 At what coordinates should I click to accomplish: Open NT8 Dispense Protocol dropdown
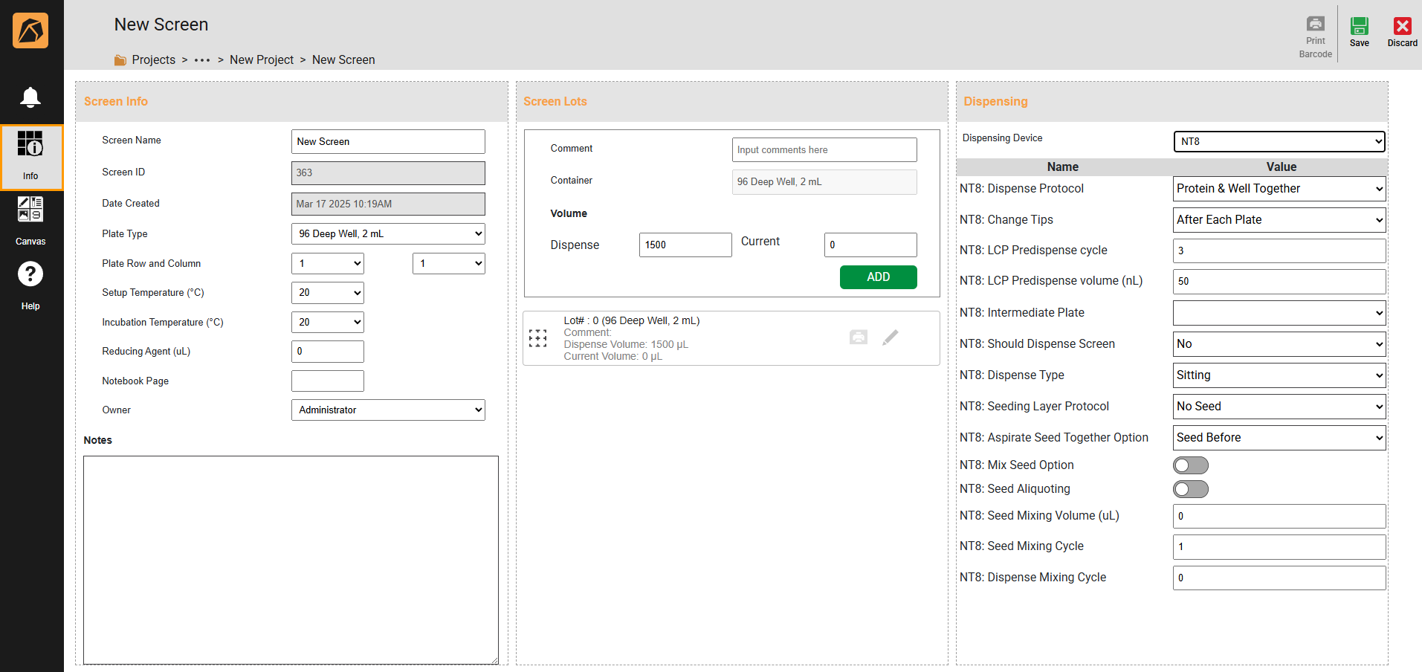pyautogui.click(x=1279, y=189)
